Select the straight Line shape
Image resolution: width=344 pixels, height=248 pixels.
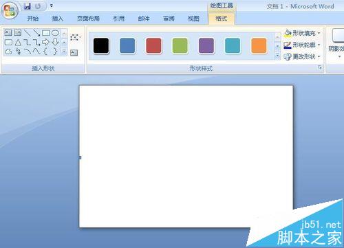28,33
